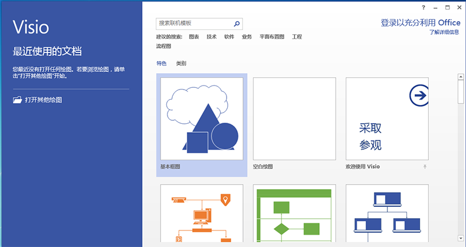Open the folder icon for other drawings

18,100
